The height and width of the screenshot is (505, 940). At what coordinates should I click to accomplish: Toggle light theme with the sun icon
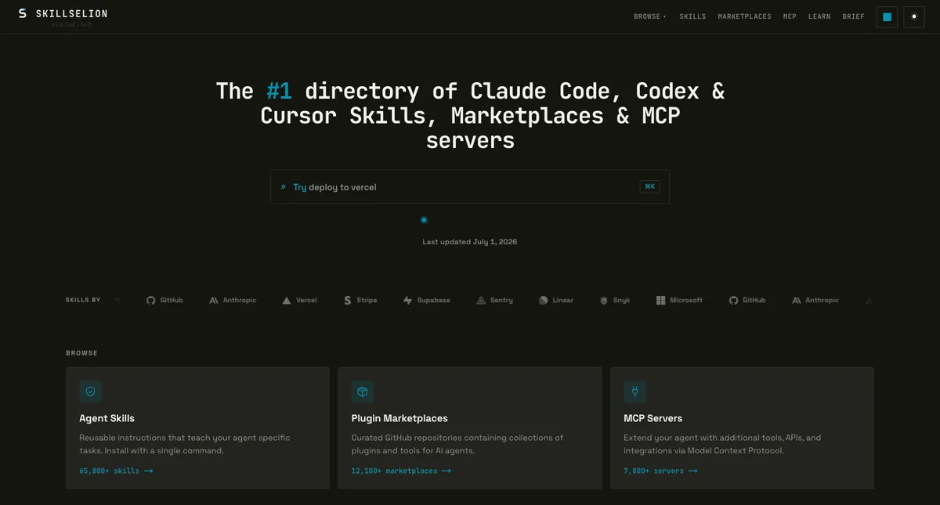(913, 16)
